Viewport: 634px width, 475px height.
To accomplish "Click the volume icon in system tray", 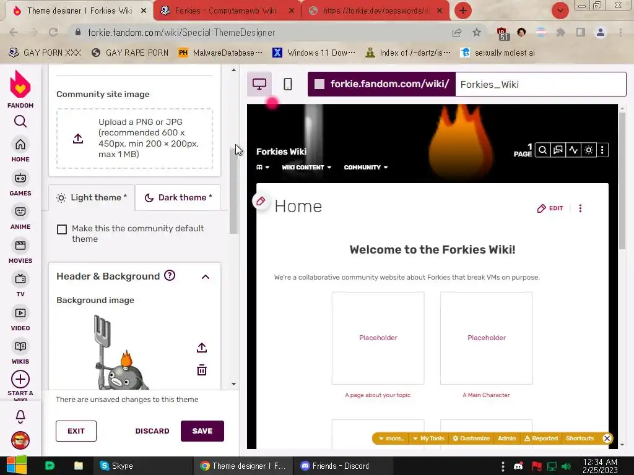I will [567, 466].
